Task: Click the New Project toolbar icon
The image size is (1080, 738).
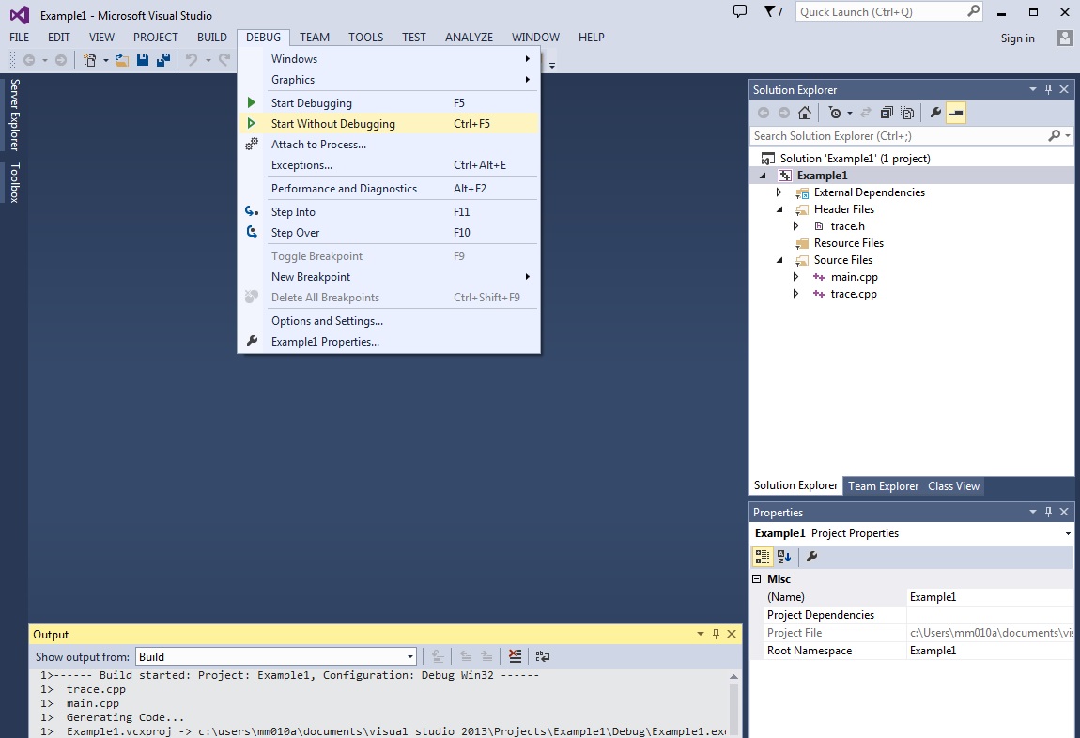Action: [89, 61]
